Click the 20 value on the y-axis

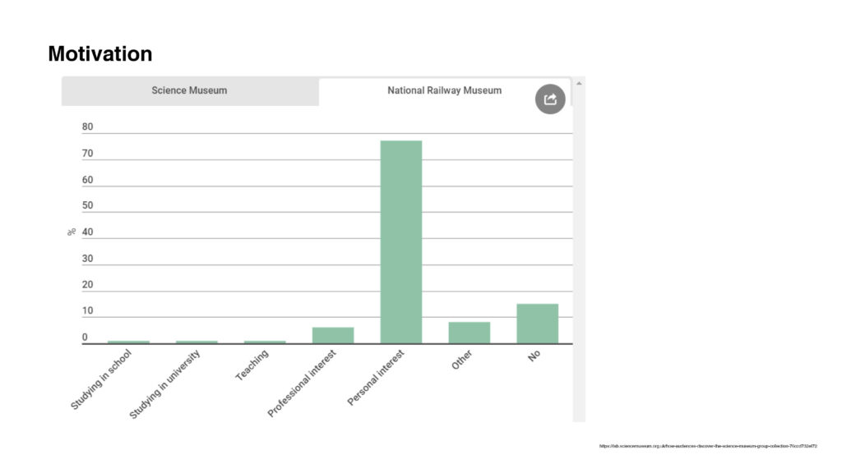[87, 285]
